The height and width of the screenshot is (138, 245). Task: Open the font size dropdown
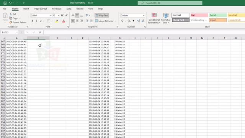pos(59,15)
